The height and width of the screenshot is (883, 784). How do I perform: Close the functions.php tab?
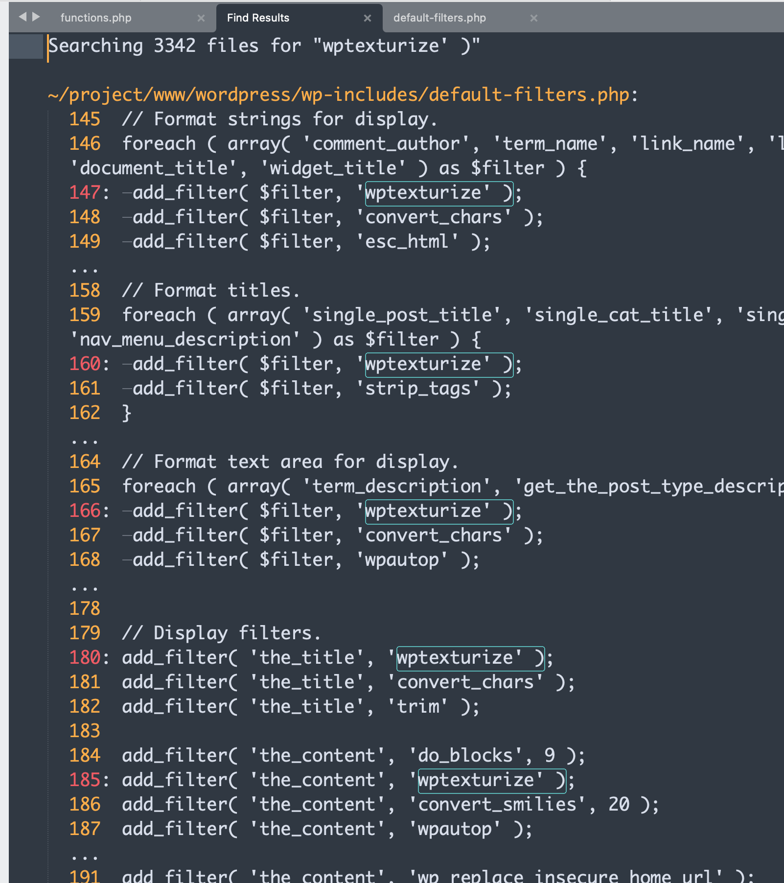(201, 18)
